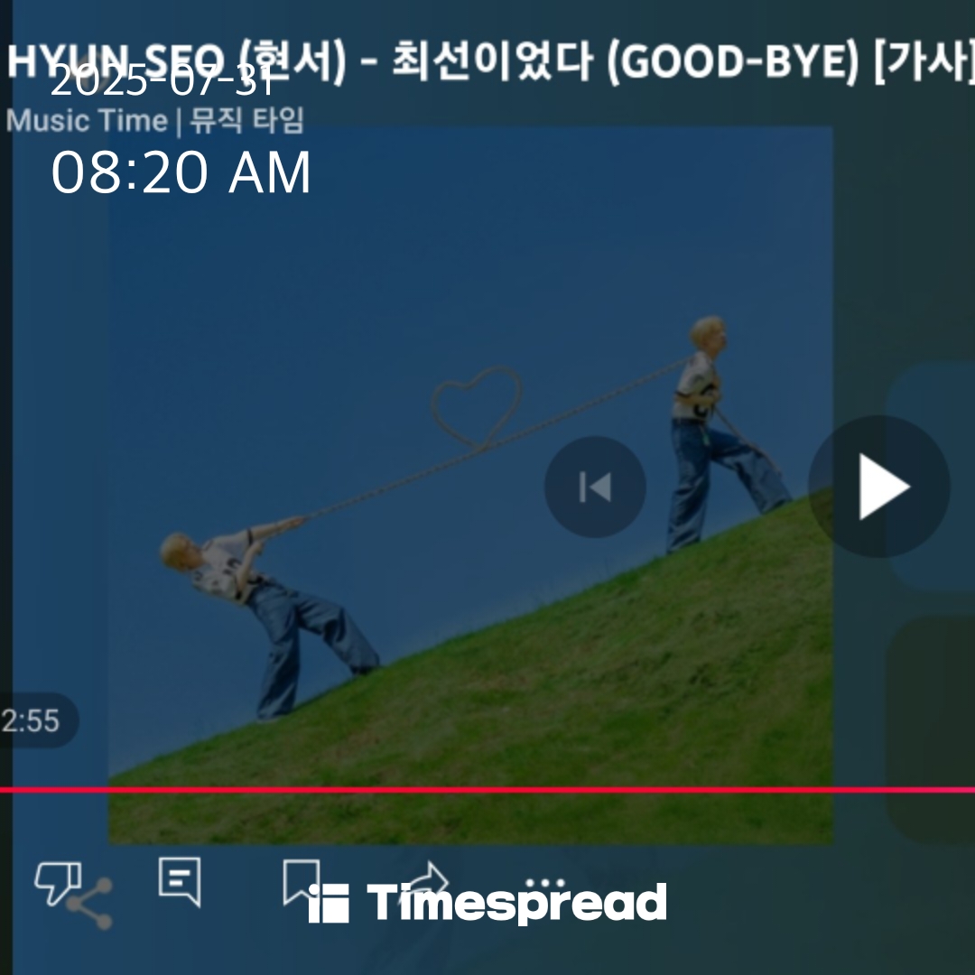The width and height of the screenshot is (975, 975).
Task: Visit the Music Time | 뮤직 타임 channel
Action: tap(155, 121)
